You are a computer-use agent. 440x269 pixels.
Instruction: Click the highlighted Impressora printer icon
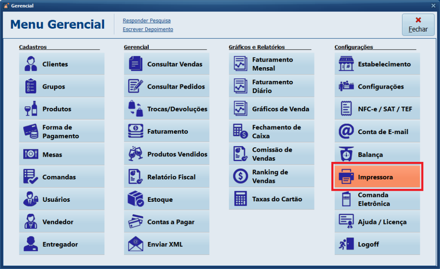click(x=346, y=177)
